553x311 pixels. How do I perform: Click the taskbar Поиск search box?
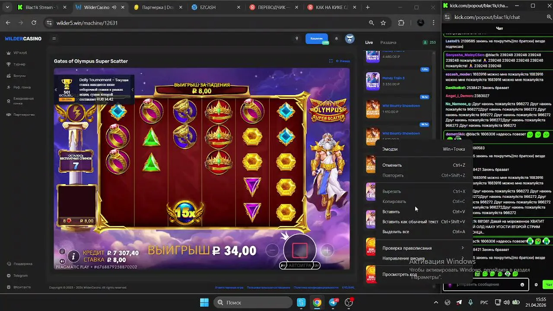pyautogui.click(x=254, y=302)
